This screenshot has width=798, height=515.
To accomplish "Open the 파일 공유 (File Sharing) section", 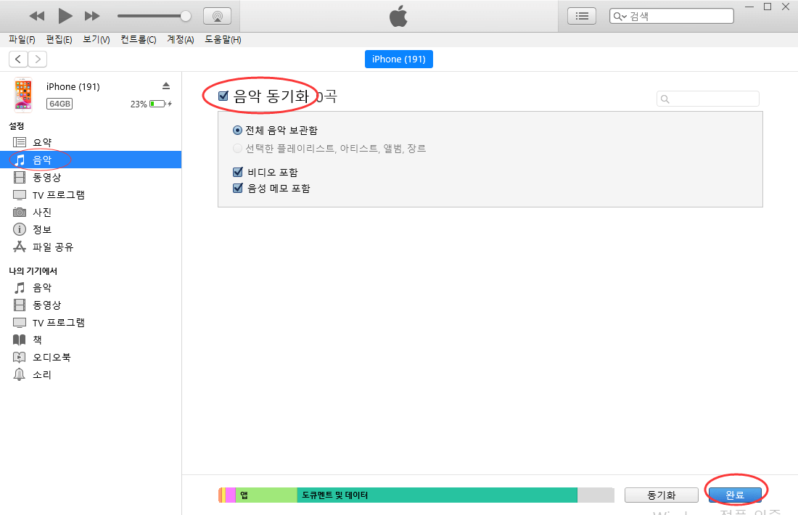I will coord(49,247).
